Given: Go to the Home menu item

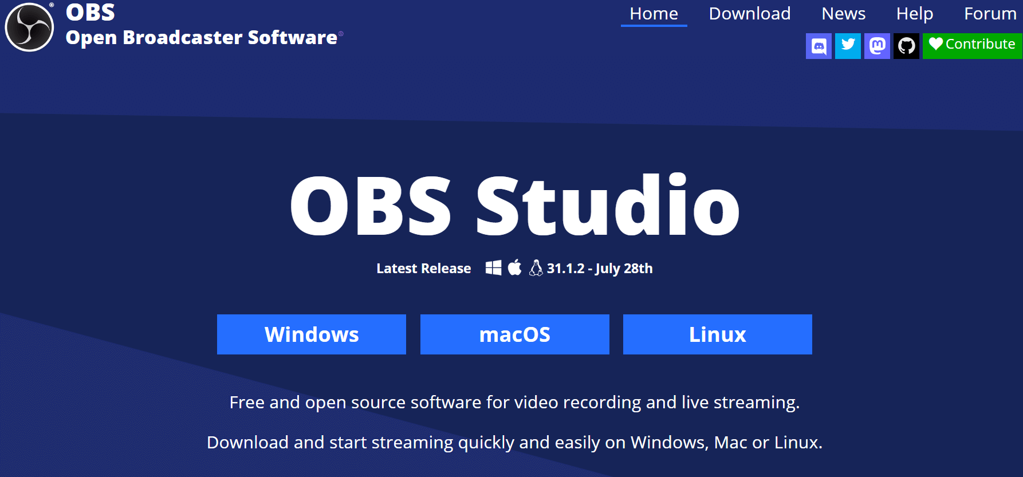Looking at the screenshot, I should [654, 13].
